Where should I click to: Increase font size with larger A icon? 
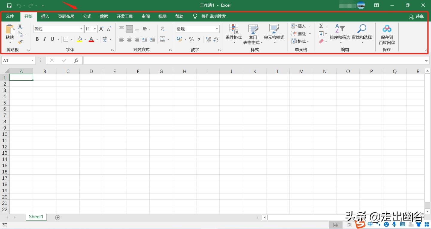click(x=101, y=29)
